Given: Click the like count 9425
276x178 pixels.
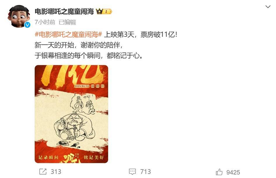Looking at the screenshot, I should click(233, 172).
